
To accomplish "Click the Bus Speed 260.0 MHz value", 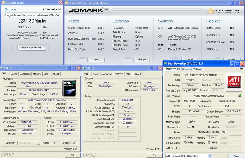I will (x=27, y=130).
